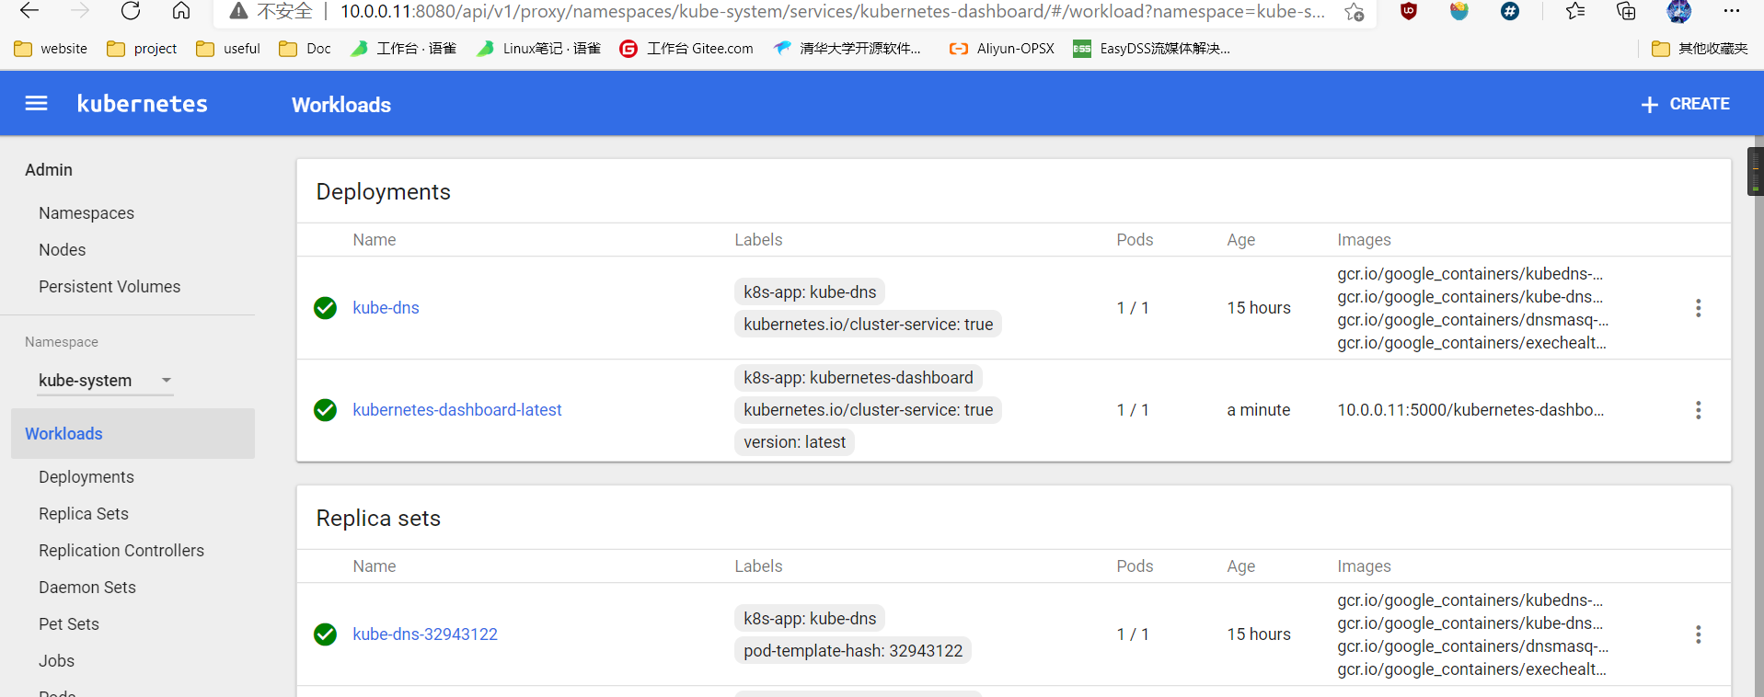Screen dimensions: 1764x697
Task: Select Namespaces in Admin sidebar
Action: click(x=86, y=213)
